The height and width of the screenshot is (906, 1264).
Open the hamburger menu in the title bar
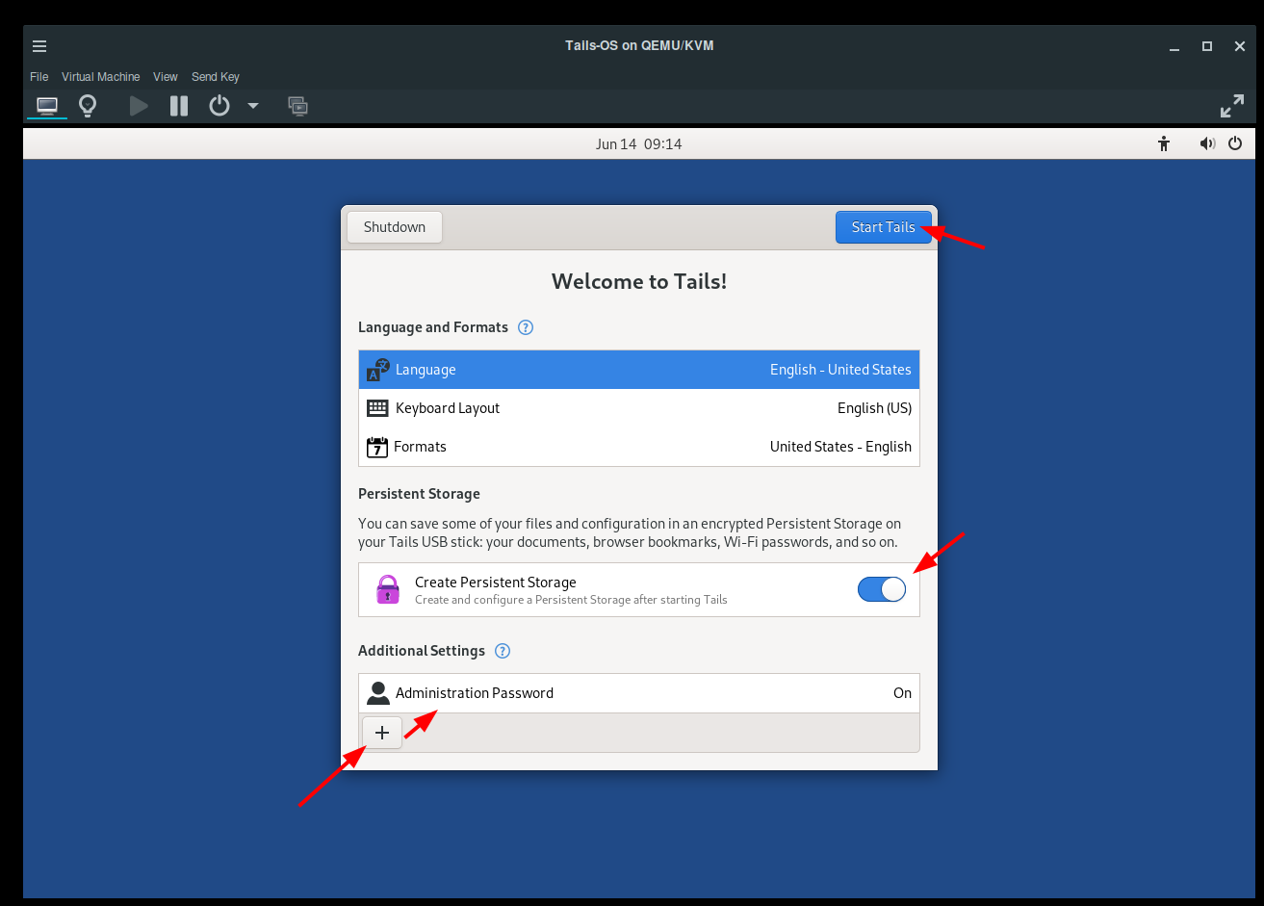[39, 46]
